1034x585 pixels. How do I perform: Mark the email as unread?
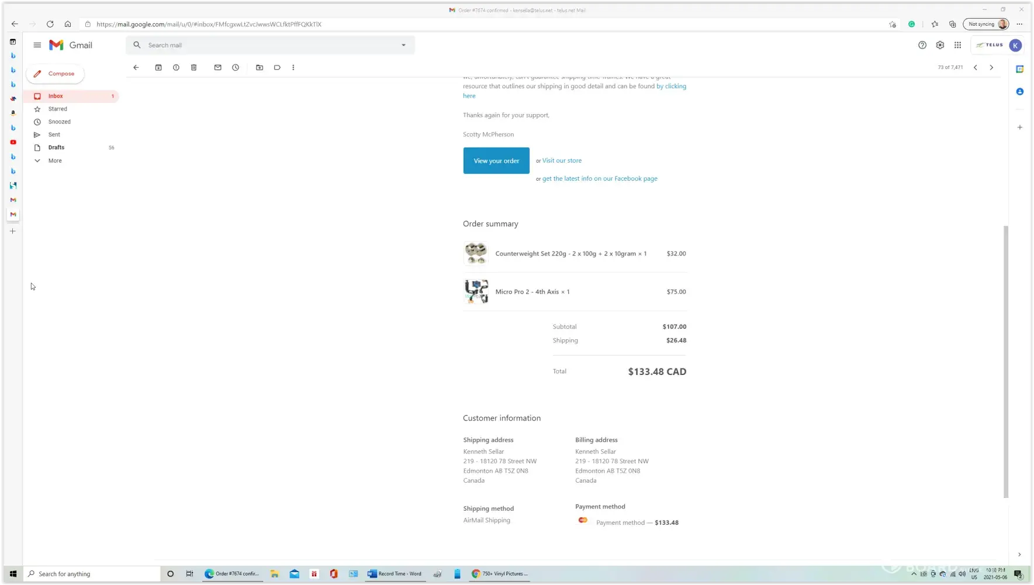(217, 67)
